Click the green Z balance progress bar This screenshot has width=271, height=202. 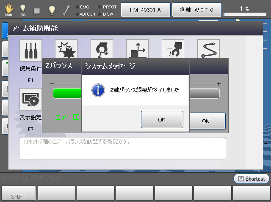click(67, 93)
